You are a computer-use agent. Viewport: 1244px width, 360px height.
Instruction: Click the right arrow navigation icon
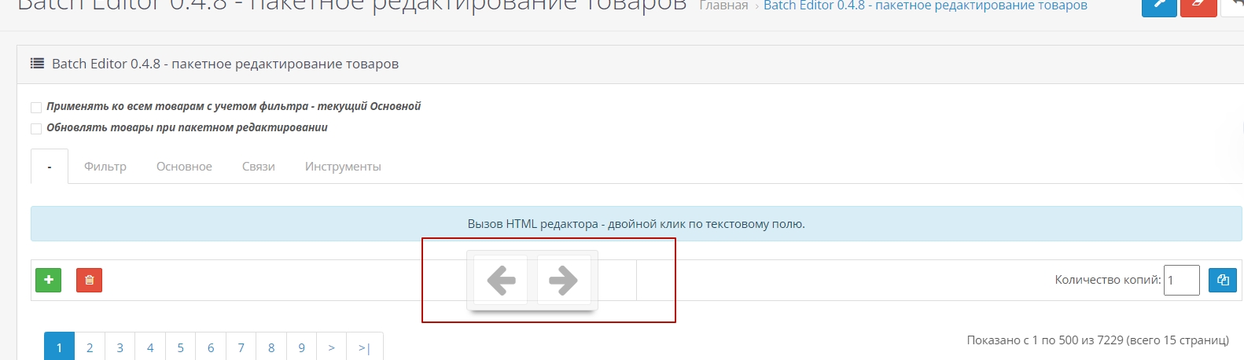click(x=563, y=280)
